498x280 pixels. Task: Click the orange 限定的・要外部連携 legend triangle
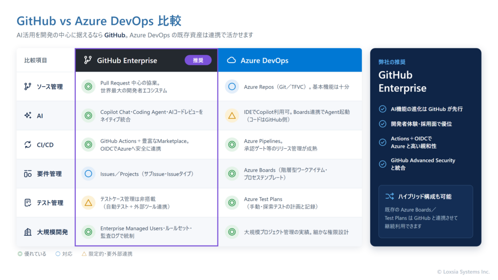coord(84,254)
